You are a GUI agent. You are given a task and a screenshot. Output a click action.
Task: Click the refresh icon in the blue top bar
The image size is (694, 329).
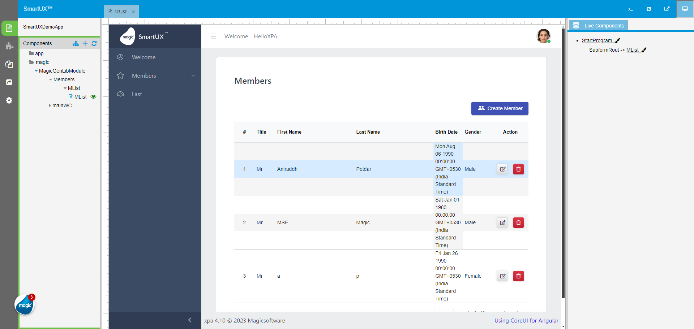click(649, 9)
